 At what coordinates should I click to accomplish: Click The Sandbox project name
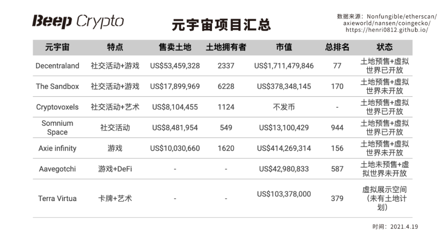pyautogui.click(x=57, y=86)
